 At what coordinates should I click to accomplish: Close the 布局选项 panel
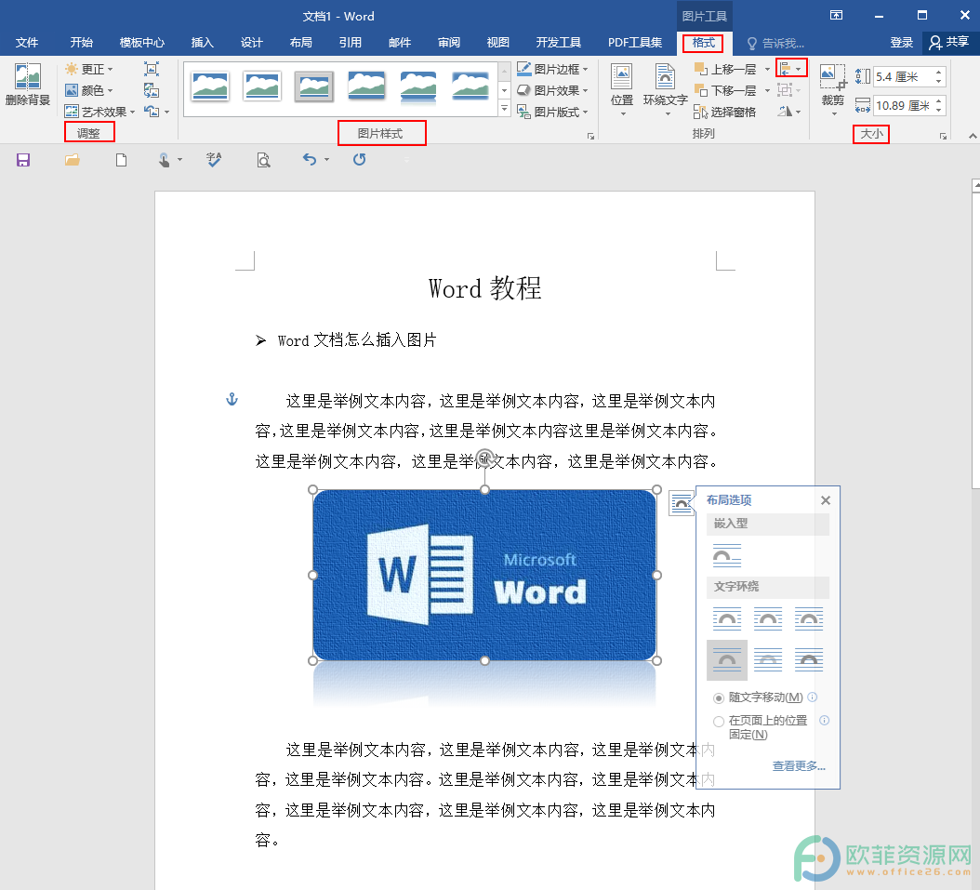click(x=826, y=500)
